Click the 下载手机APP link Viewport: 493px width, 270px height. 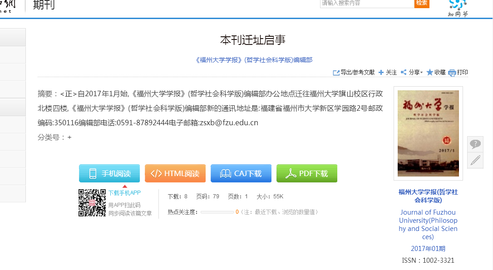tap(124, 193)
